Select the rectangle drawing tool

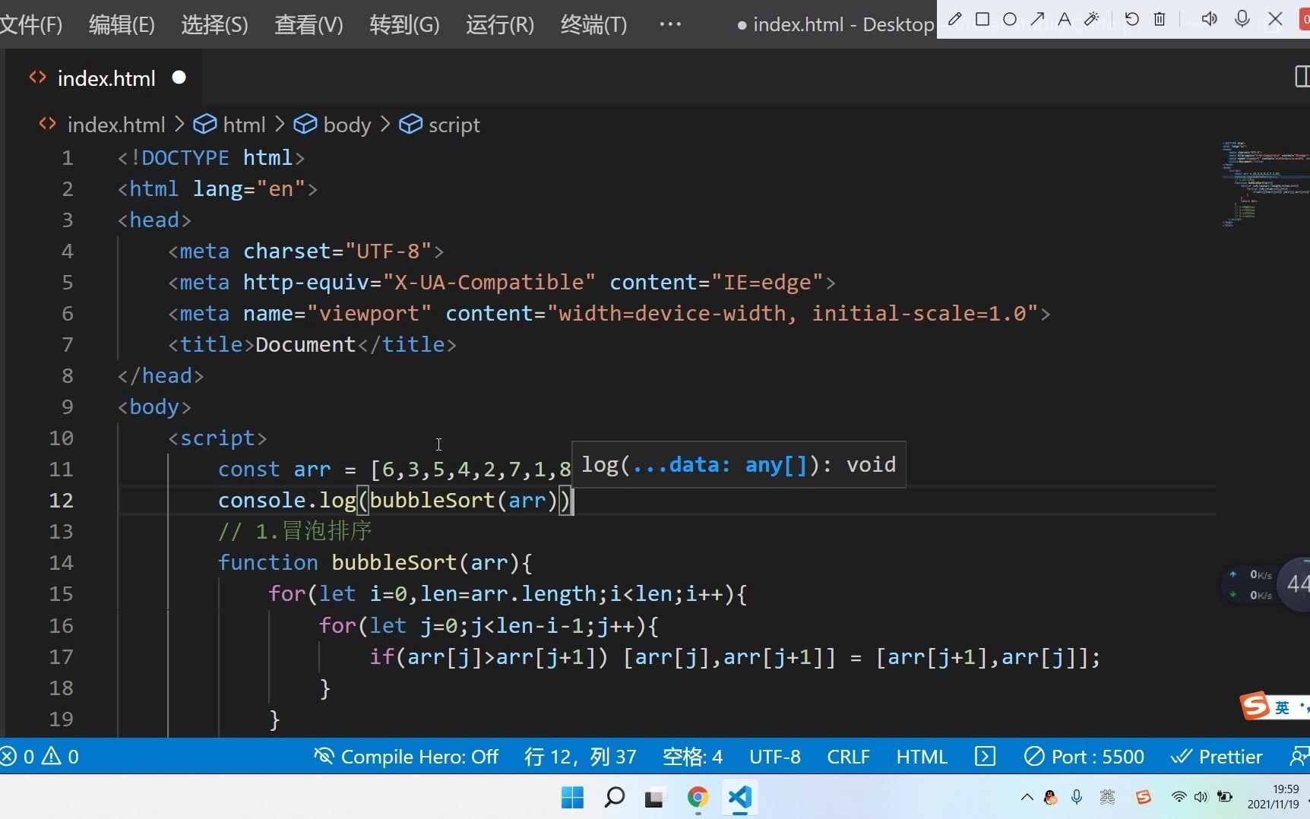[982, 19]
